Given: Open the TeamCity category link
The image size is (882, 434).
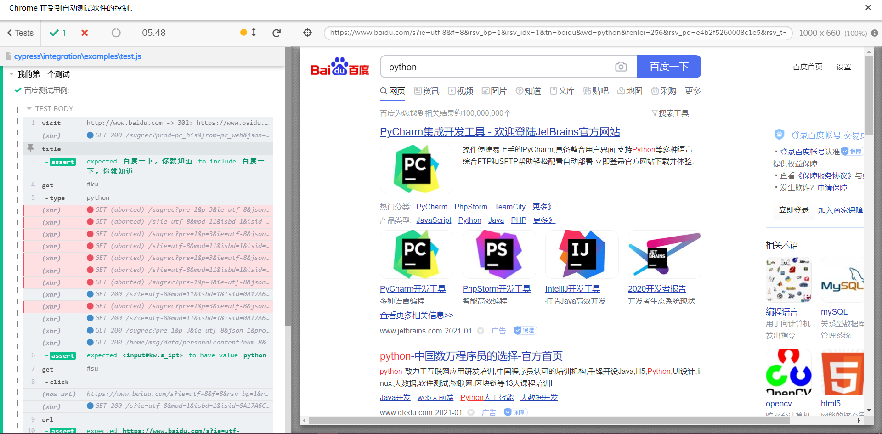Looking at the screenshot, I should 510,207.
